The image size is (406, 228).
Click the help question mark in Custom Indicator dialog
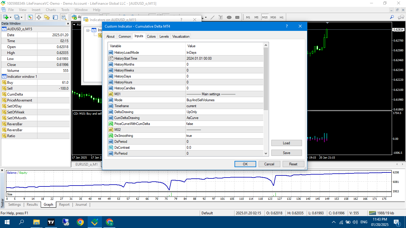point(287,26)
